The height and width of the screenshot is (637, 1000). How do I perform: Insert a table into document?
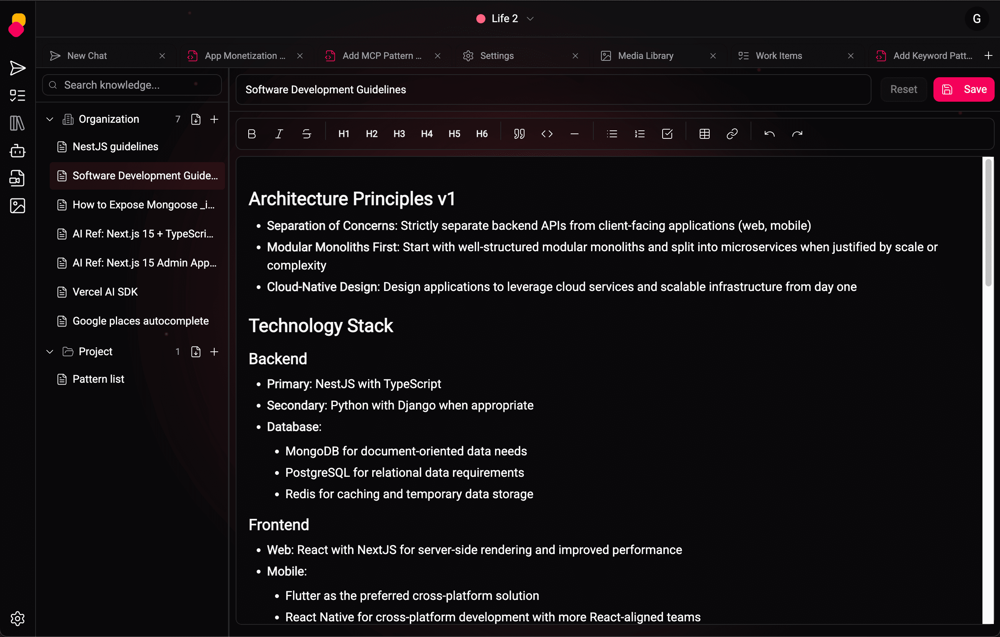(x=704, y=133)
